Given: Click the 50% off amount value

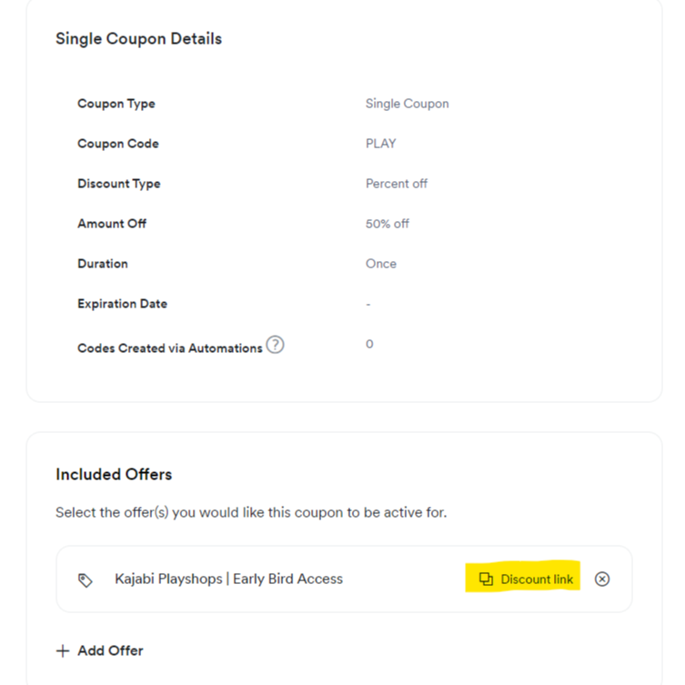Looking at the screenshot, I should [x=387, y=224].
